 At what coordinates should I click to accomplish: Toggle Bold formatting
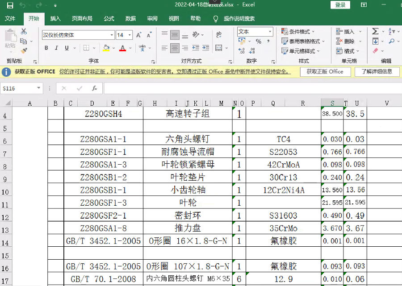(46, 48)
